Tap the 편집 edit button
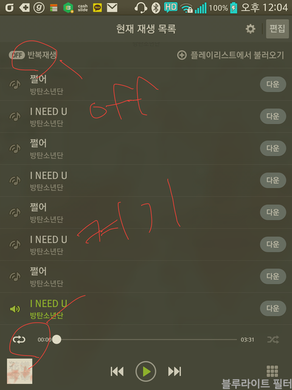This screenshot has height=390, width=292. click(x=277, y=29)
